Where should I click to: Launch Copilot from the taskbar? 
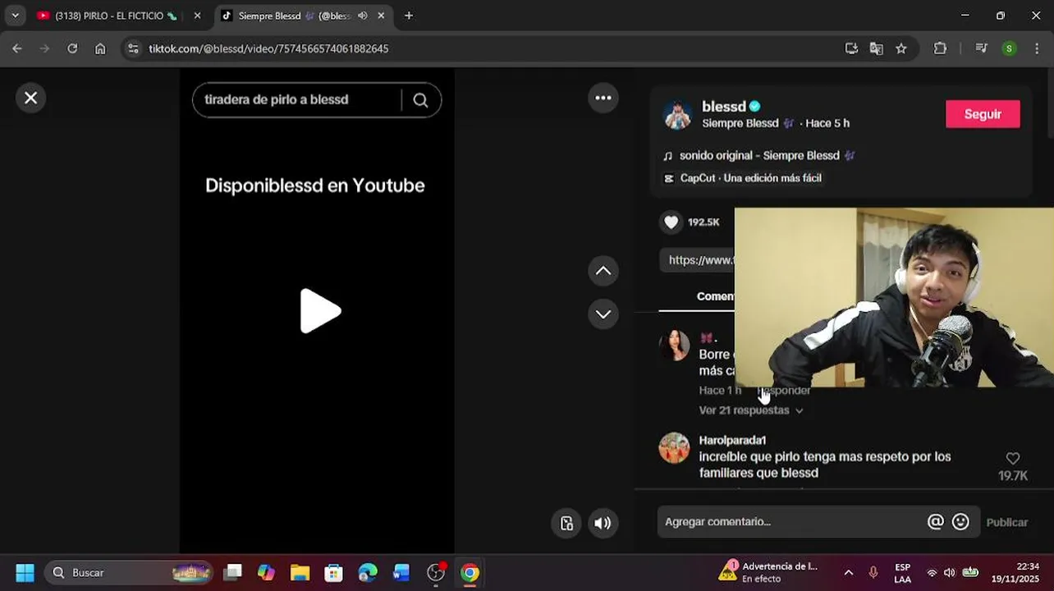coord(266,572)
